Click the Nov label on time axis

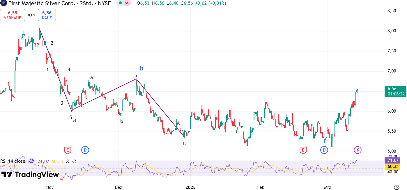coord(50,187)
